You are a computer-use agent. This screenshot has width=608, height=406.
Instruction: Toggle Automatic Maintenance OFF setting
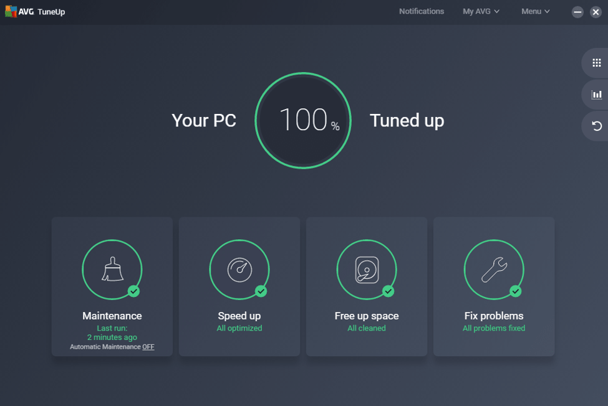tap(147, 347)
